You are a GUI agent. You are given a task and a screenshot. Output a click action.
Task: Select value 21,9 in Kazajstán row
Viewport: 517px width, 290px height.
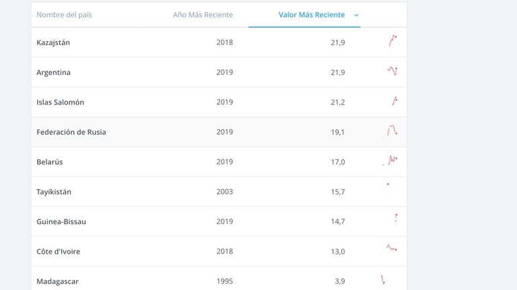(x=338, y=43)
